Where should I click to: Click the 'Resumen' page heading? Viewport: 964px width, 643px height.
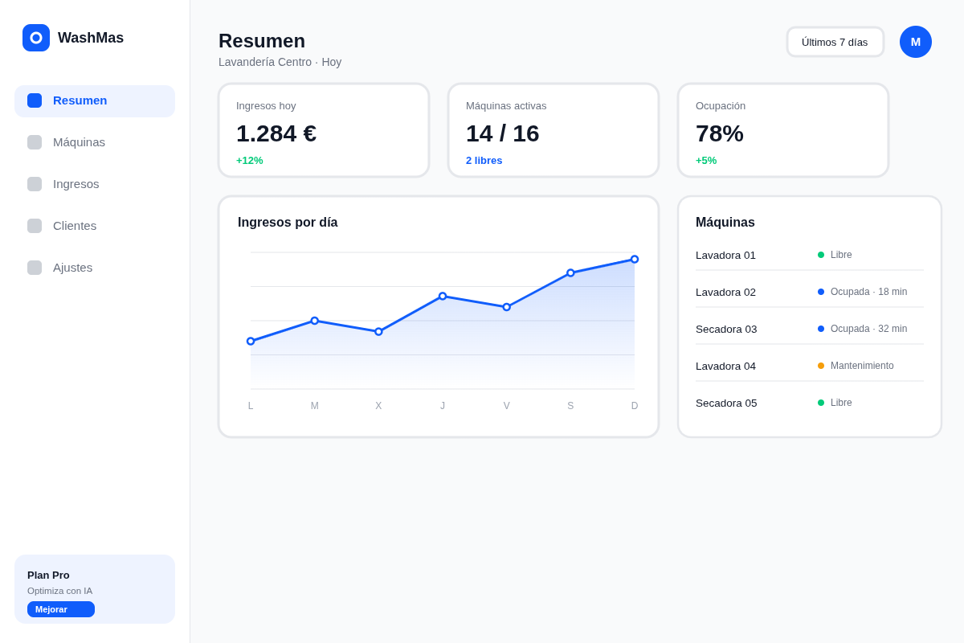pyautogui.click(x=262, y=41)
